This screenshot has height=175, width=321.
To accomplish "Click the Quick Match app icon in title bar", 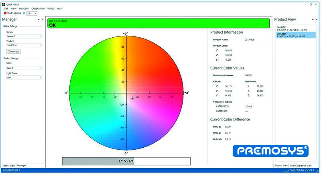I will (3, 4).
